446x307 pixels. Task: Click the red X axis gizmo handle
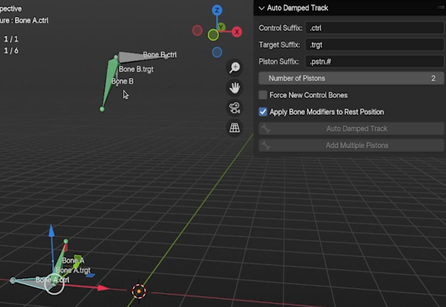[x=237, y=32]
